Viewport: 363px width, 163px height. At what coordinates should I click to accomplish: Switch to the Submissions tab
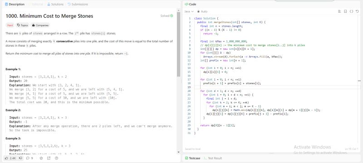78,4
